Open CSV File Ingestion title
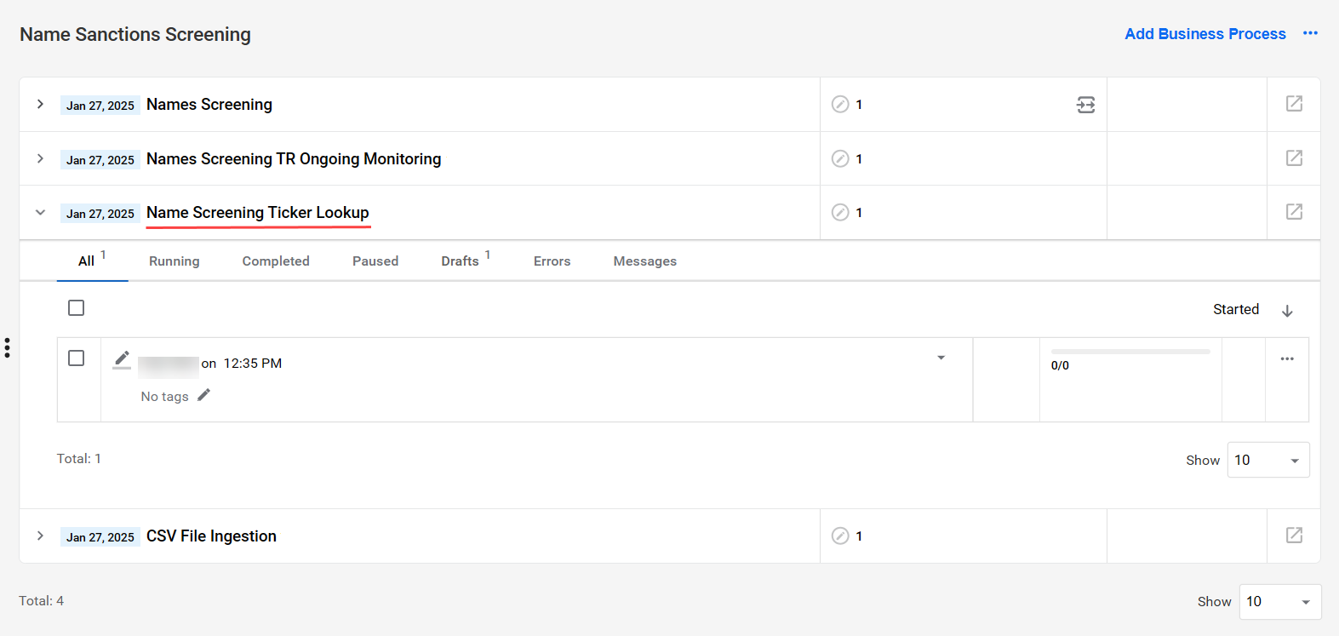This screenshot has height=636, width=1339. point(211,536)
